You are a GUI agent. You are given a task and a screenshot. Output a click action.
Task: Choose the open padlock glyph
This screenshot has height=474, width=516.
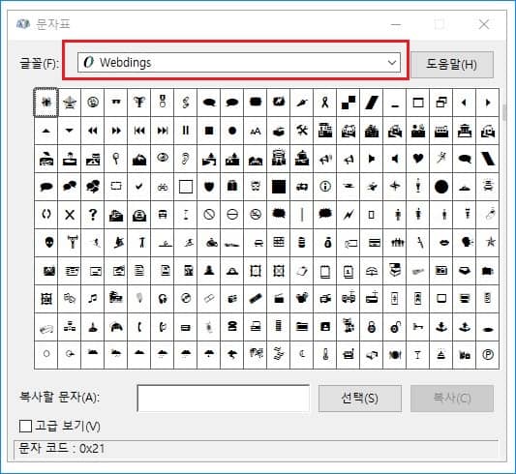(395, 327)
